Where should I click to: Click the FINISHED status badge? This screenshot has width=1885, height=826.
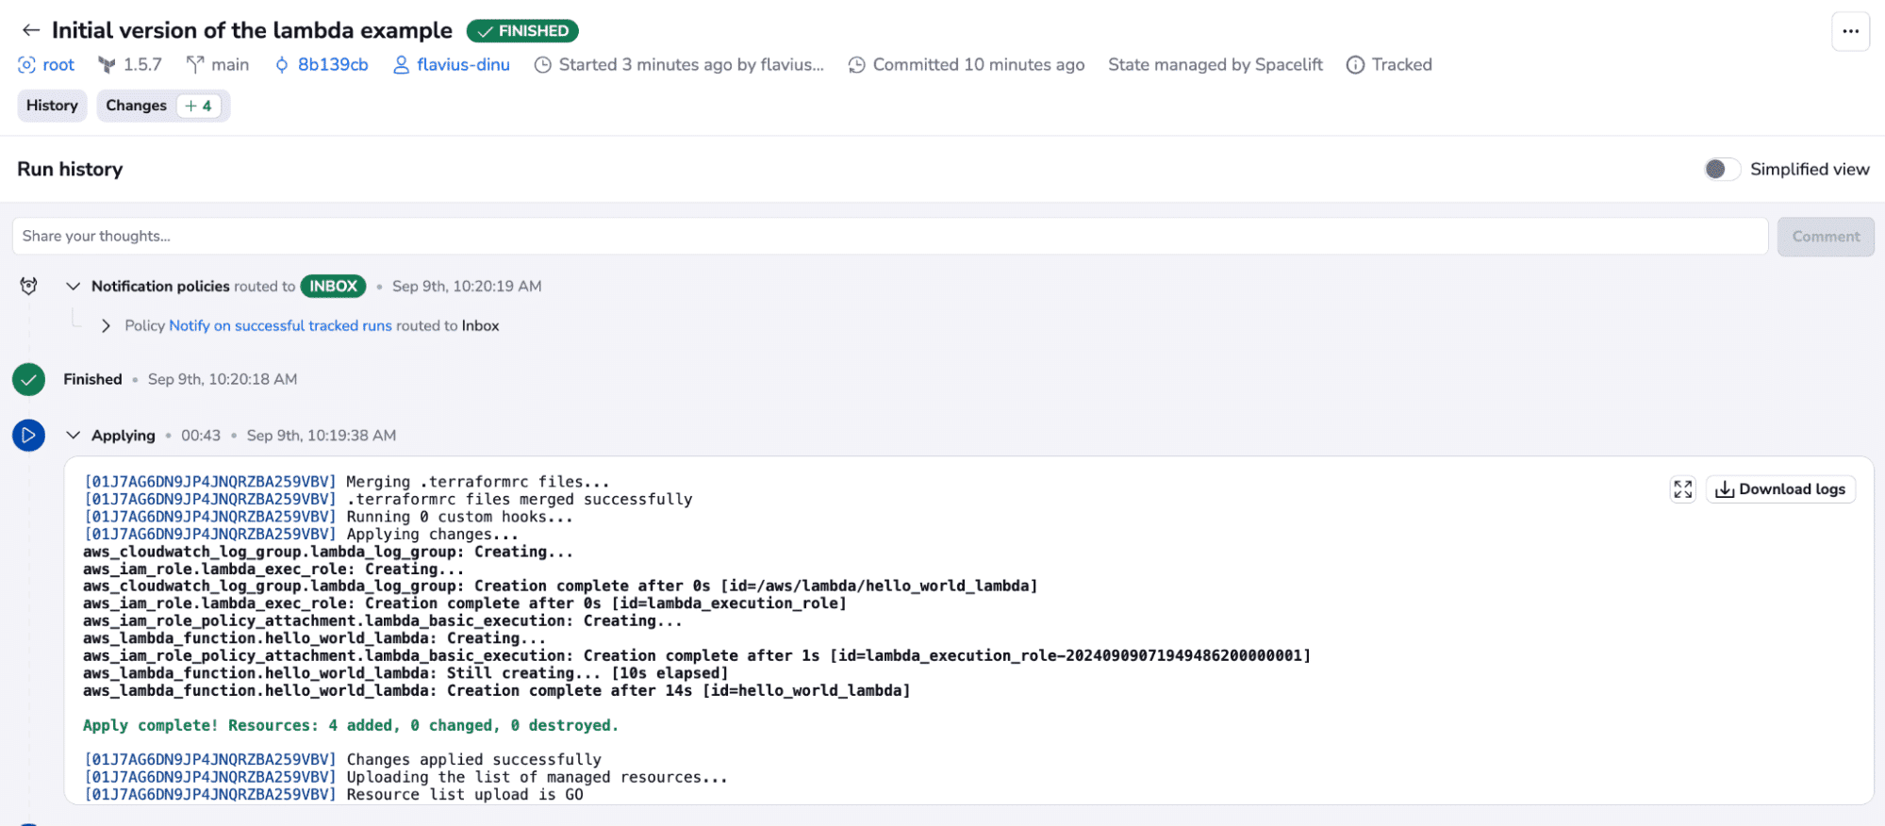coord(522,31)
